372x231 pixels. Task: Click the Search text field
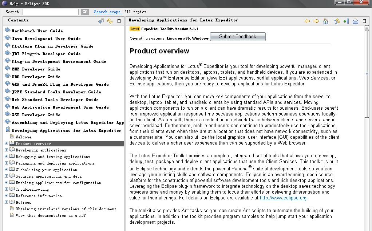click(51, 12)
